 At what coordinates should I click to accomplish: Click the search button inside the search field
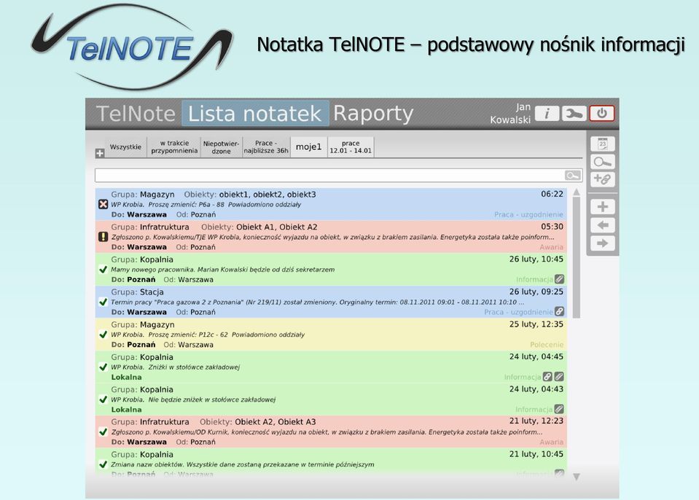[573, 175]
